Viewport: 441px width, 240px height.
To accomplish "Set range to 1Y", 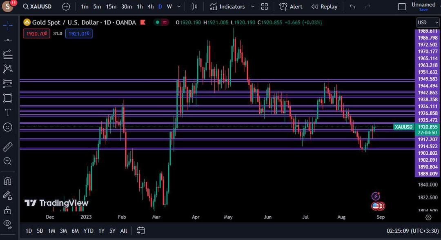I will click(101, 231).
